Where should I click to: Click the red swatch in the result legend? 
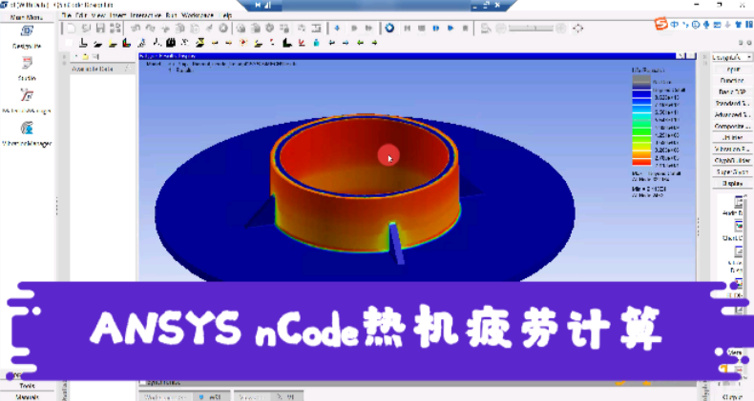[641, 163]
